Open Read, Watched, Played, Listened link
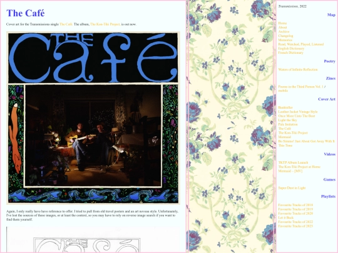This screenshot has width=338, height=253. click(x=301, y=44)
